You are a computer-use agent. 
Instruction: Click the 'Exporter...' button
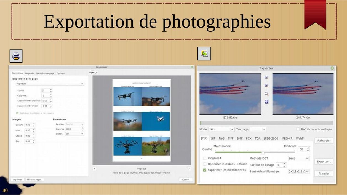[x=324, y=162]
